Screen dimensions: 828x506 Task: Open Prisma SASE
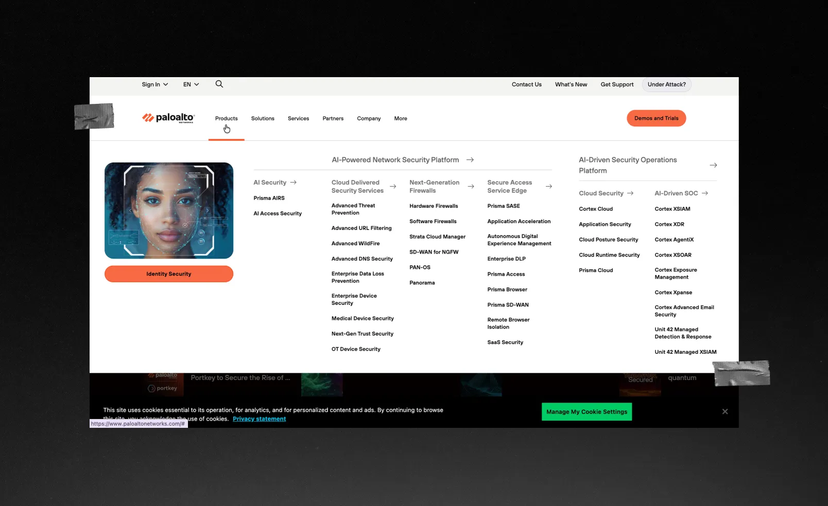(504, 206)
